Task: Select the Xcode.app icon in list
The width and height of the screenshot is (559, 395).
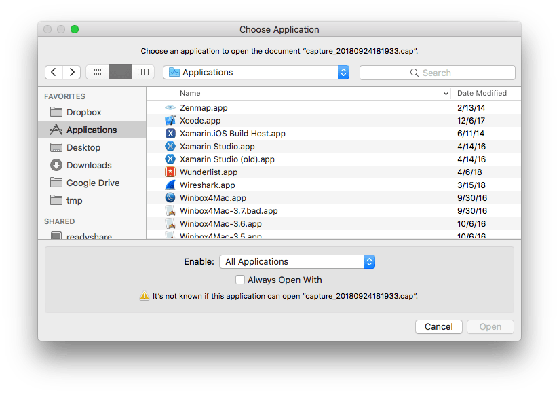Action: point(170,121)
